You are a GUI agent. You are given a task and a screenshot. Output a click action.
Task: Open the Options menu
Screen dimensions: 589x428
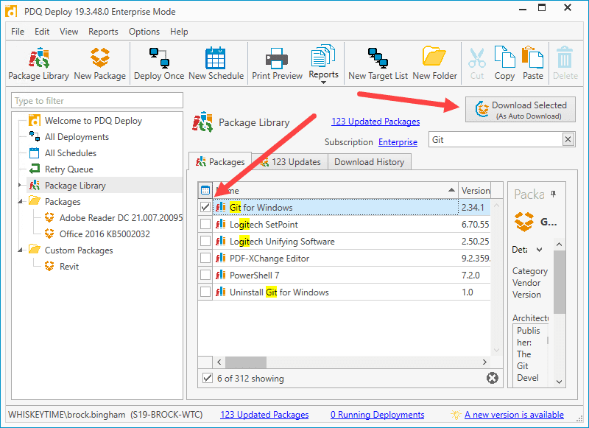(x=144, y=32)
